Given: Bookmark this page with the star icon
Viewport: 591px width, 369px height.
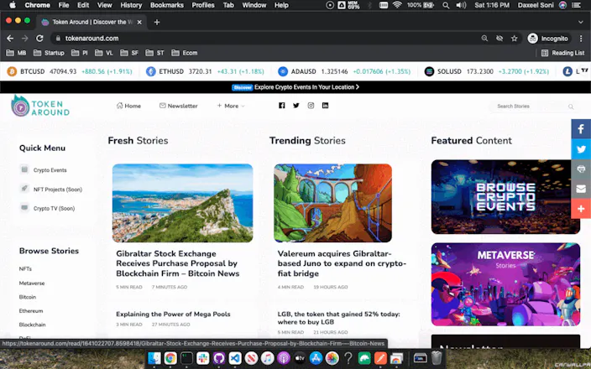Looking at the screenshot, I should [x=514, y=39].
